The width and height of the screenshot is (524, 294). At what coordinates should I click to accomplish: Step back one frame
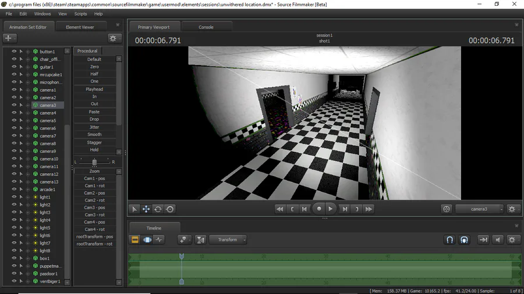304,209
